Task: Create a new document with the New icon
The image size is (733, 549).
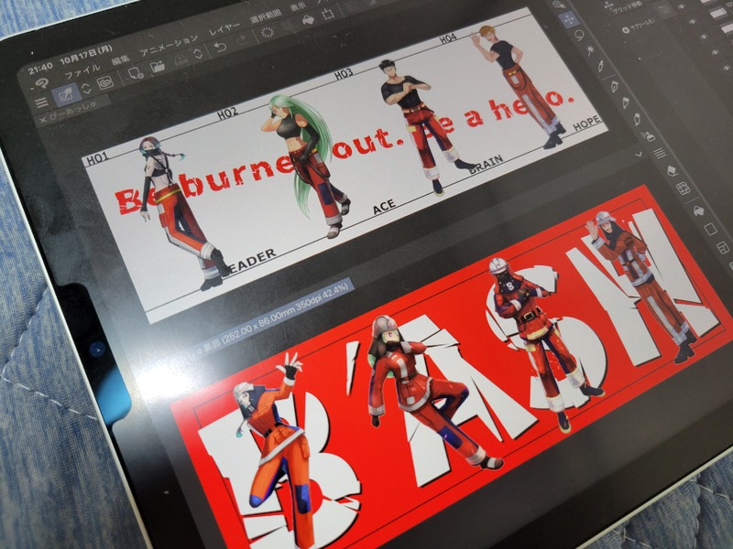Action: pos(136,74)
